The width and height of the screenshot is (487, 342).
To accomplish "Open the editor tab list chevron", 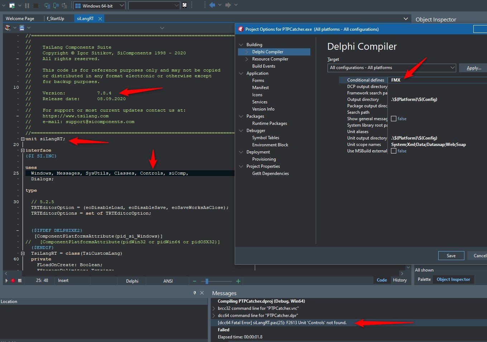I will [406, 19].
